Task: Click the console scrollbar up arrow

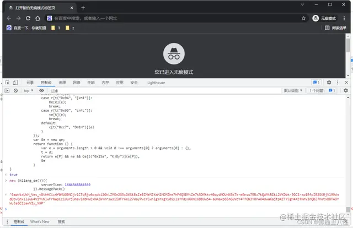Action: pyautogui.click(x=348, y=97)
